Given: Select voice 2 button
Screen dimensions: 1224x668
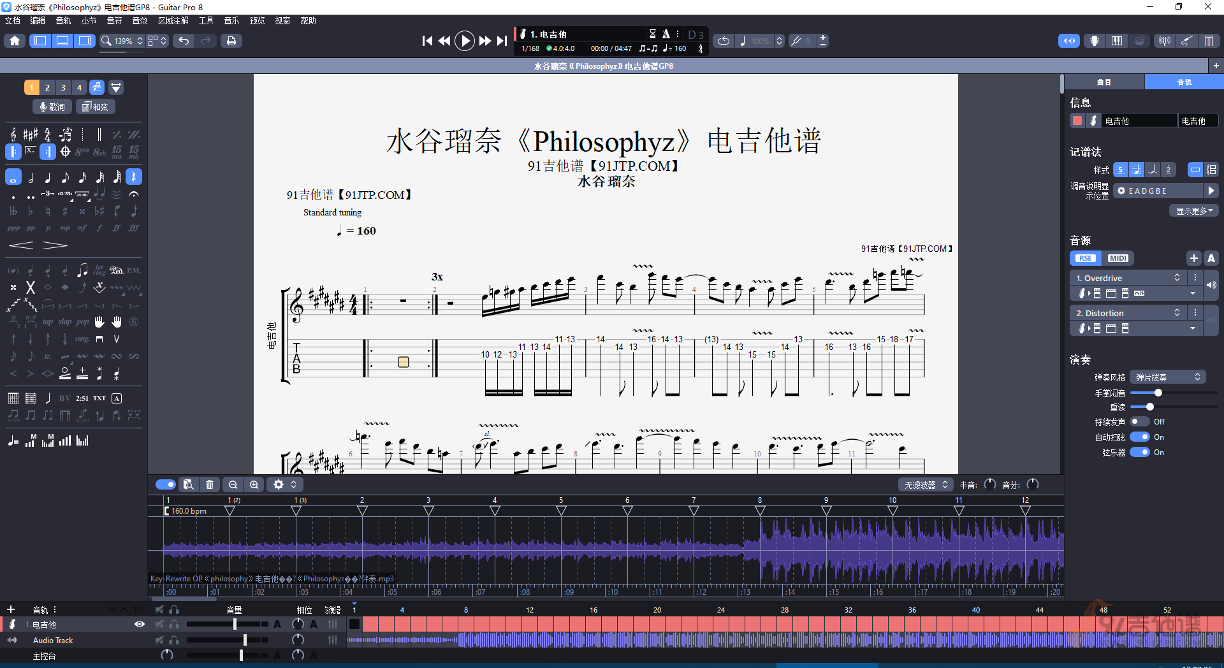Looking at the screenshot, I should point(47,87).
